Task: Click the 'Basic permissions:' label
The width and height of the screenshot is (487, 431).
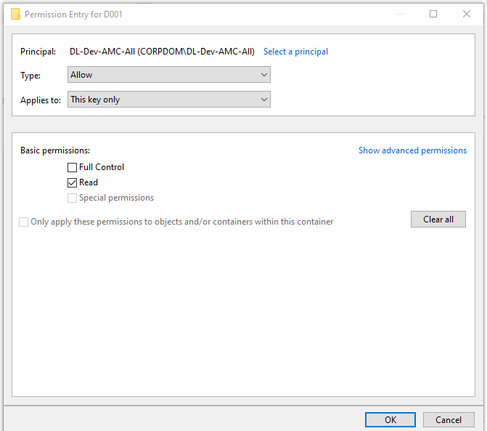Action: 55,150
